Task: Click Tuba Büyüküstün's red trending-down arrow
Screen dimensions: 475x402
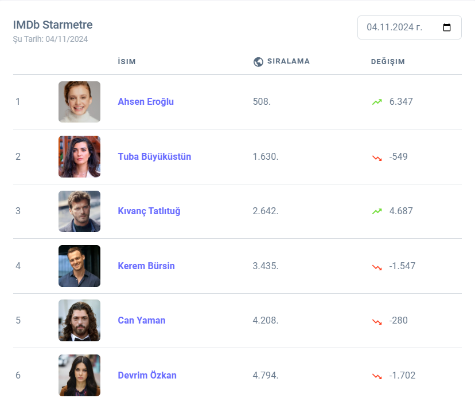Action: [x=377, y=157]
